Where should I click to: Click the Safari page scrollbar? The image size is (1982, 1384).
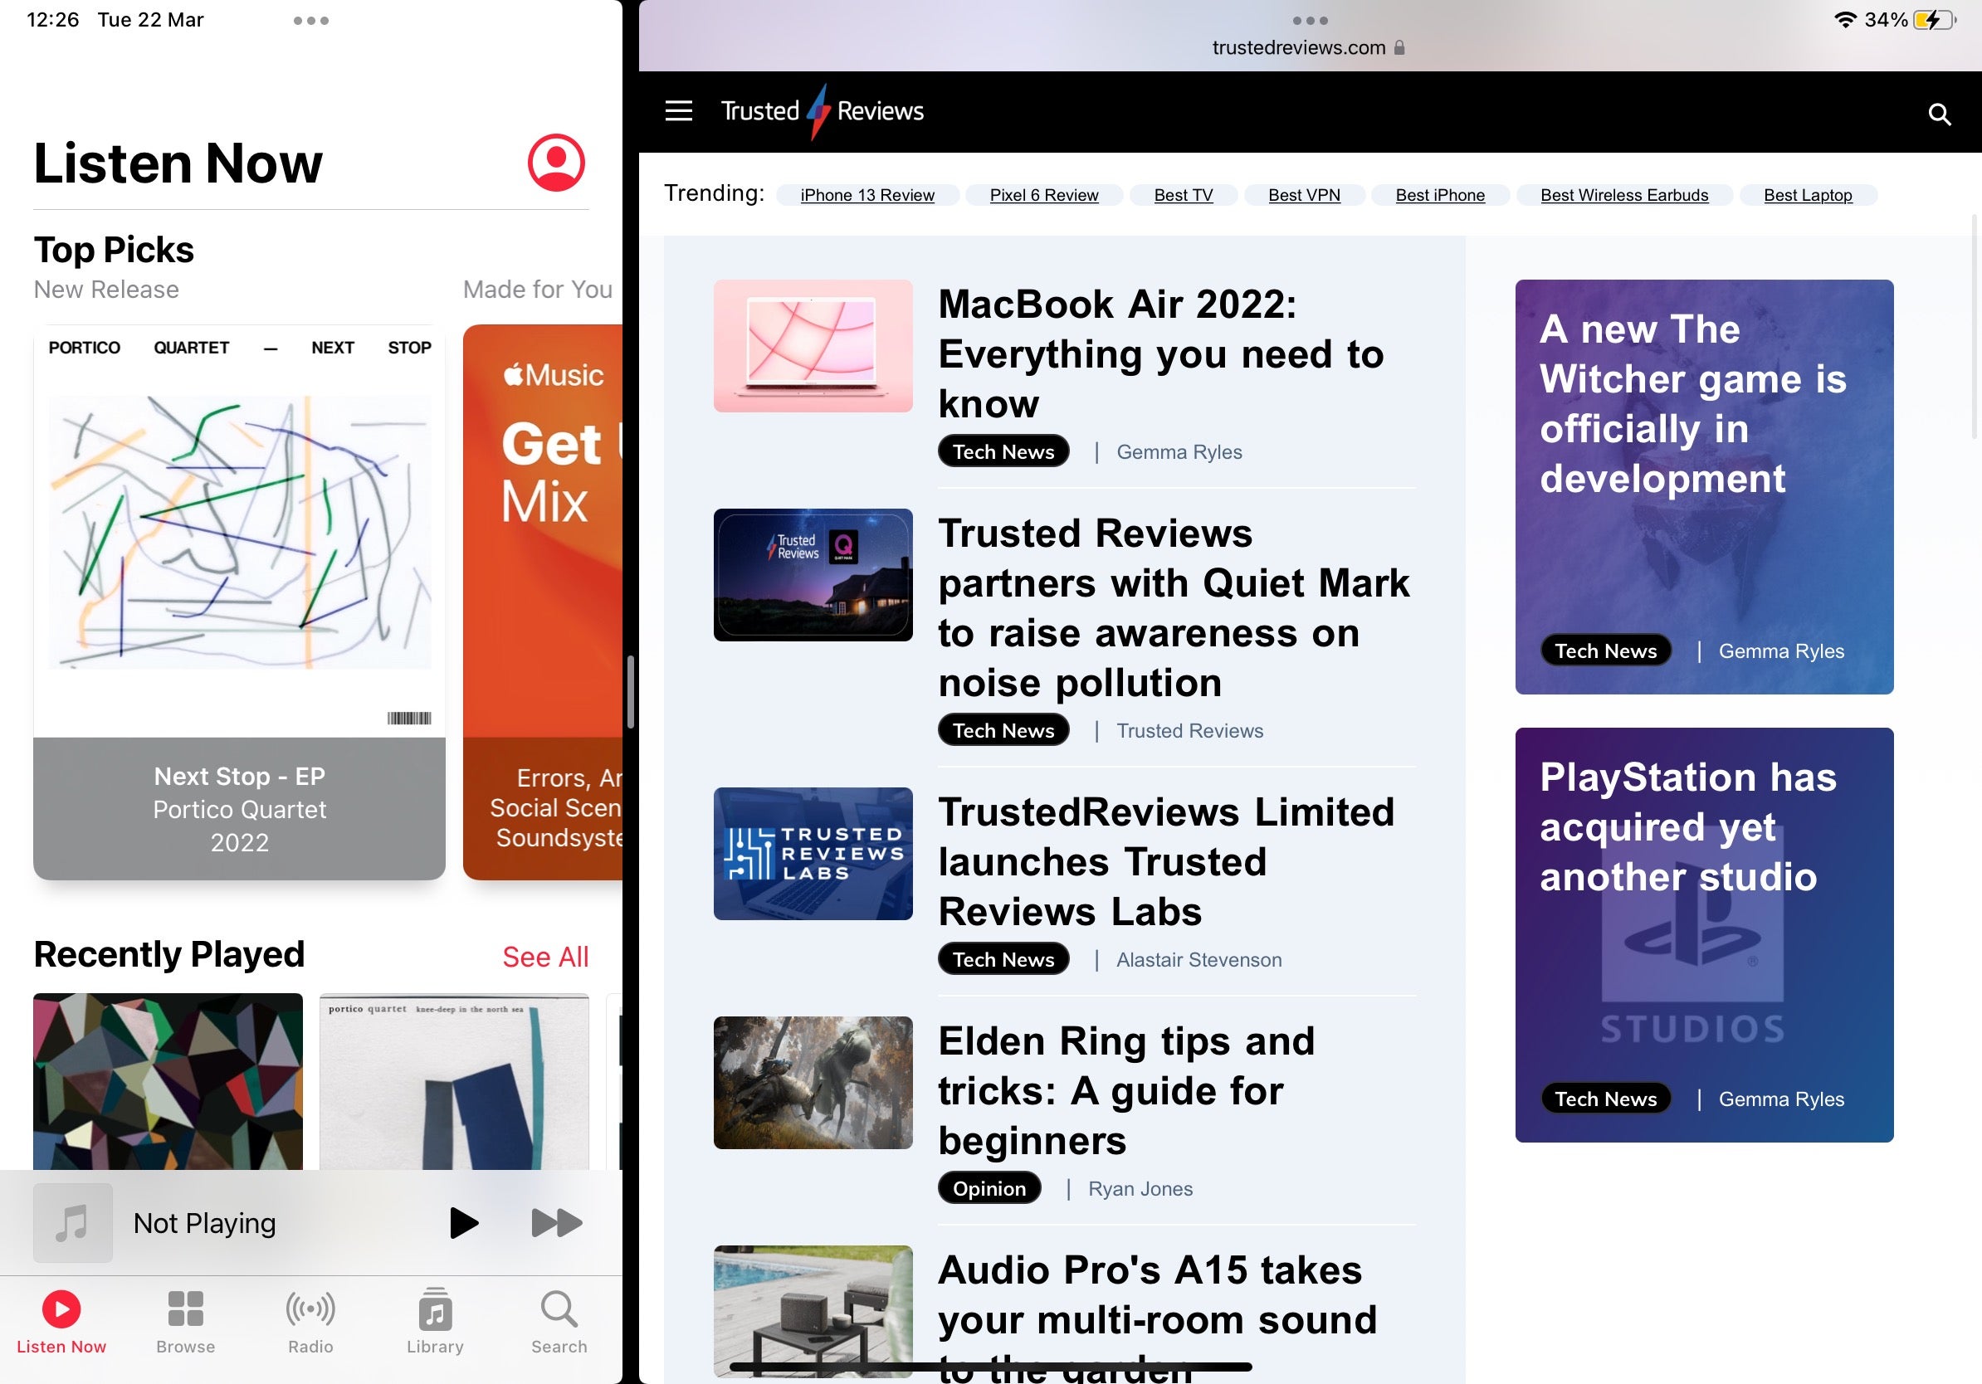point(1975,328)
